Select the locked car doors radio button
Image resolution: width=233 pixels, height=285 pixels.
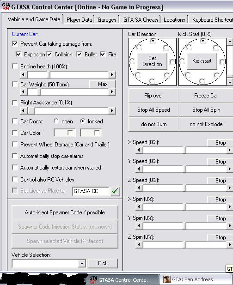83,121
